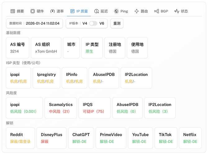Viewport: 208px width, 154px height.
Task: Click the 数据时间 timestamp field
Action: (x=34, y=23)
